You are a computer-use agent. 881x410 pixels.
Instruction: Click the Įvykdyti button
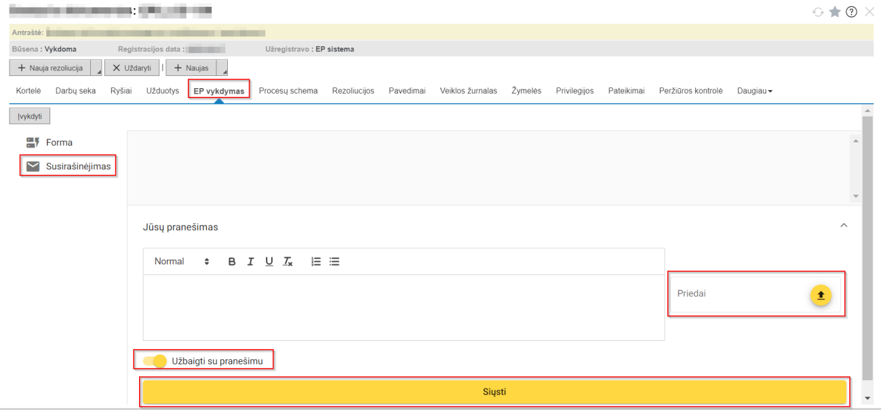[x=30, y=117]
